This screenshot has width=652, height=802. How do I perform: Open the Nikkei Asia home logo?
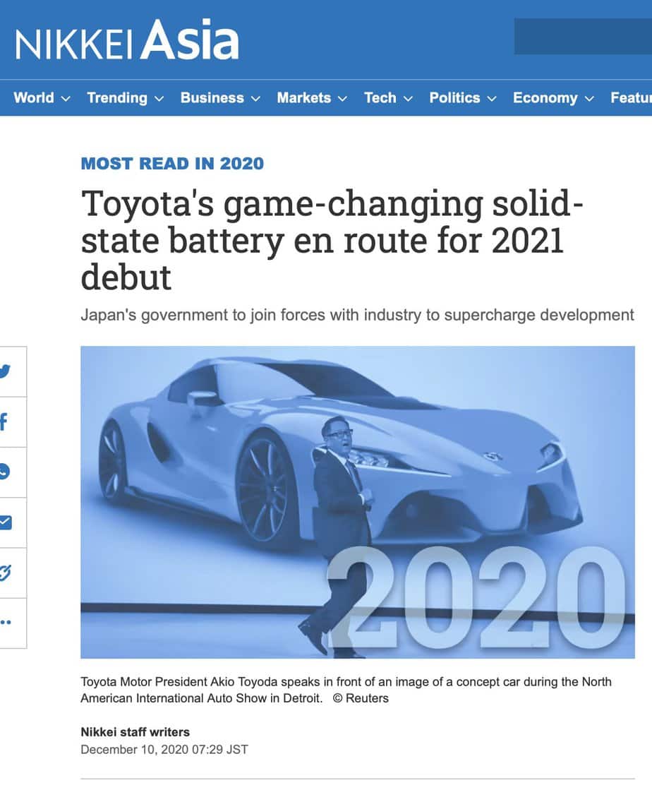coord(127,40)
